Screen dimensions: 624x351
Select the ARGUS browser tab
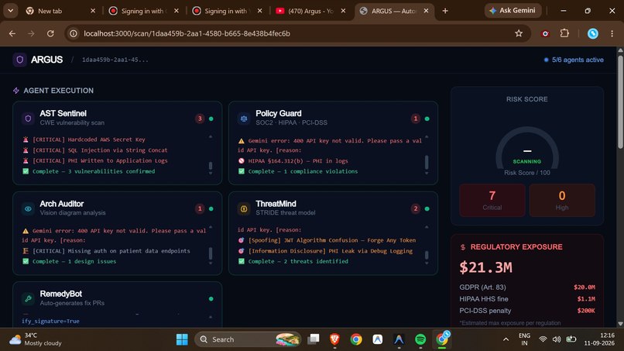pos(393,11)
